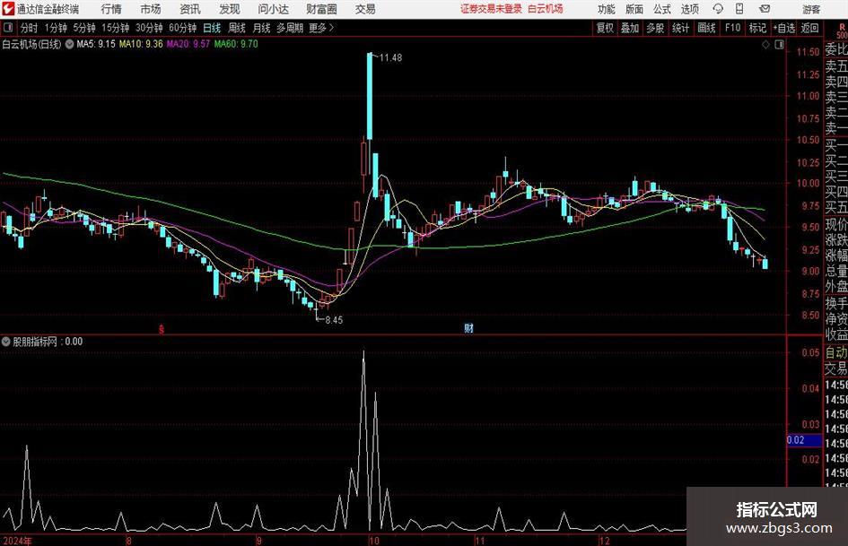The width and height of the screenshot is (848, 546).
Task: Toggle the side panel icon beside the diamond
Action: pyautogui.click(x=779, y=45)
